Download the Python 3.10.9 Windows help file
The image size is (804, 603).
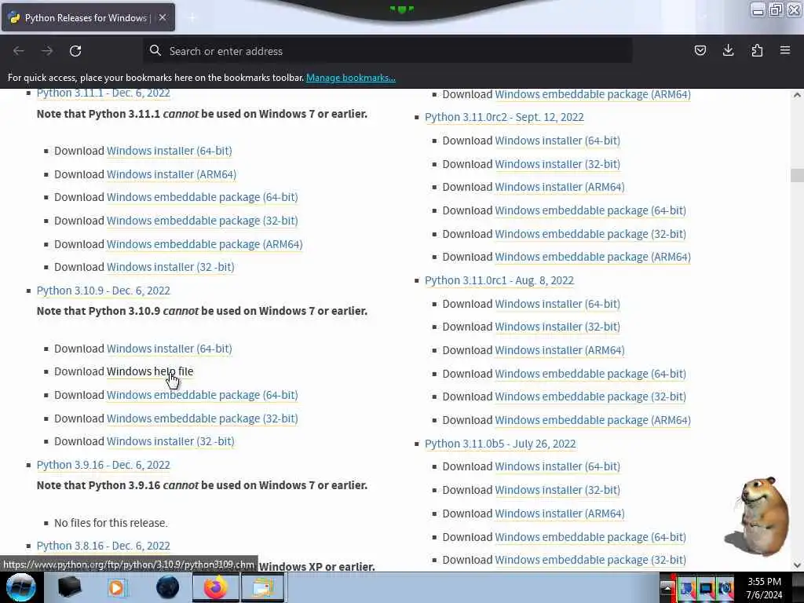150,371
